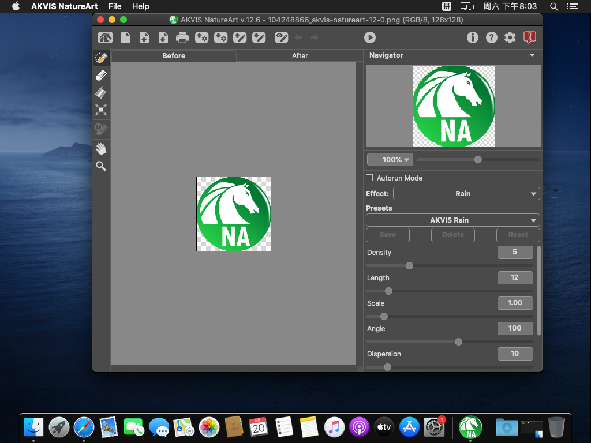Enable the Autorun Mode checkbox
The height and width of the screenshot is (443, 591).
369,178
